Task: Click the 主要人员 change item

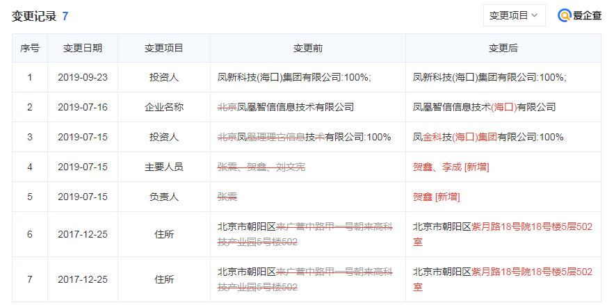Action: tap(164, 167)
